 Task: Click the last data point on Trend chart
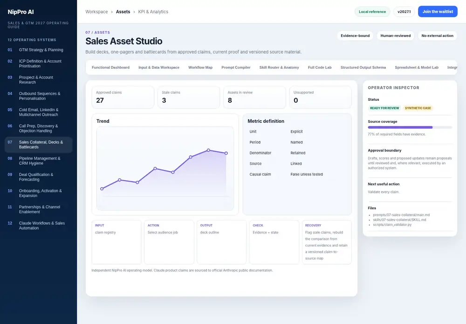coord(226,153)
